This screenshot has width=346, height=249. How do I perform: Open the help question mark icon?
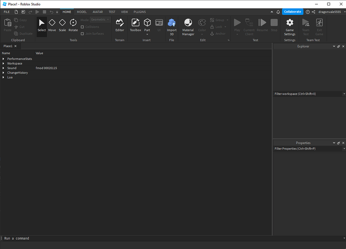pyautogui.click(x=307, y=12)
